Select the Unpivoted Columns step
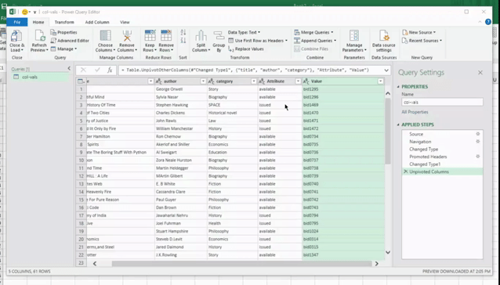Viewport: 500px width, 285px height. [442, 171]
